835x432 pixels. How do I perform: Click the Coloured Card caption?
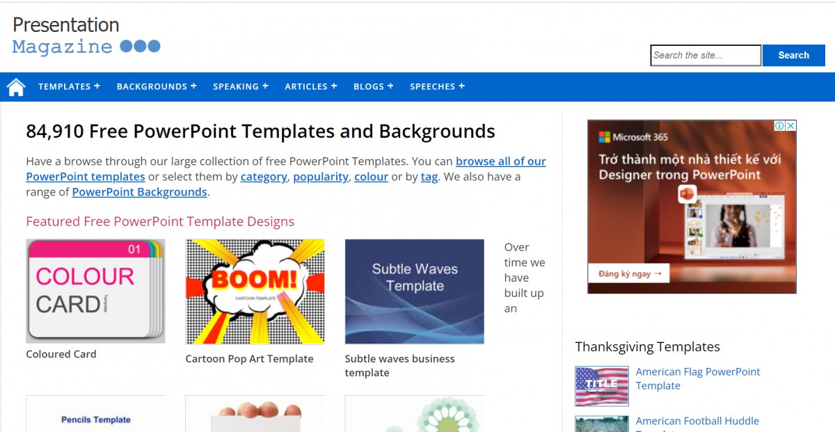point(61,354)
